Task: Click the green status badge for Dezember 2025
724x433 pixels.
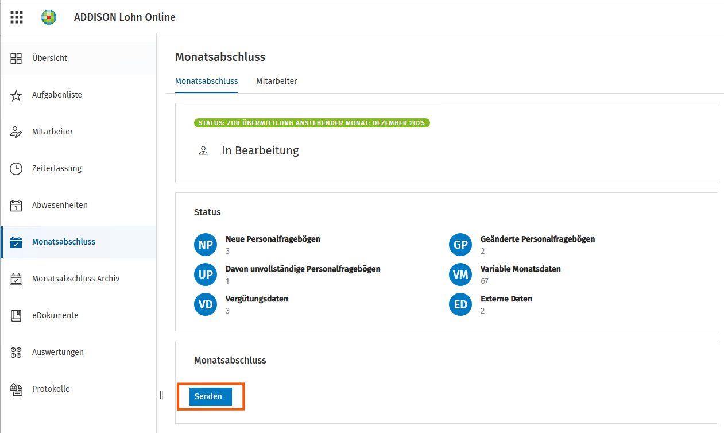Action: [x=312, y=123]
